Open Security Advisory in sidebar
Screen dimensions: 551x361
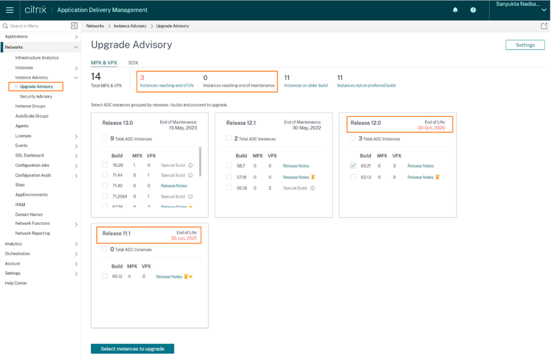(36, 96)
